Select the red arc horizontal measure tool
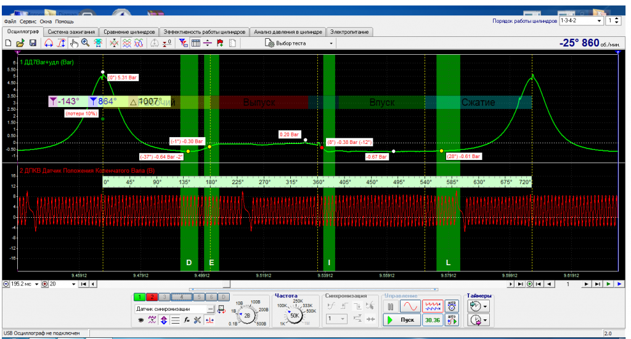Viewport: 631px width, 339px height. pyautogui.click(x=48, y=43)
